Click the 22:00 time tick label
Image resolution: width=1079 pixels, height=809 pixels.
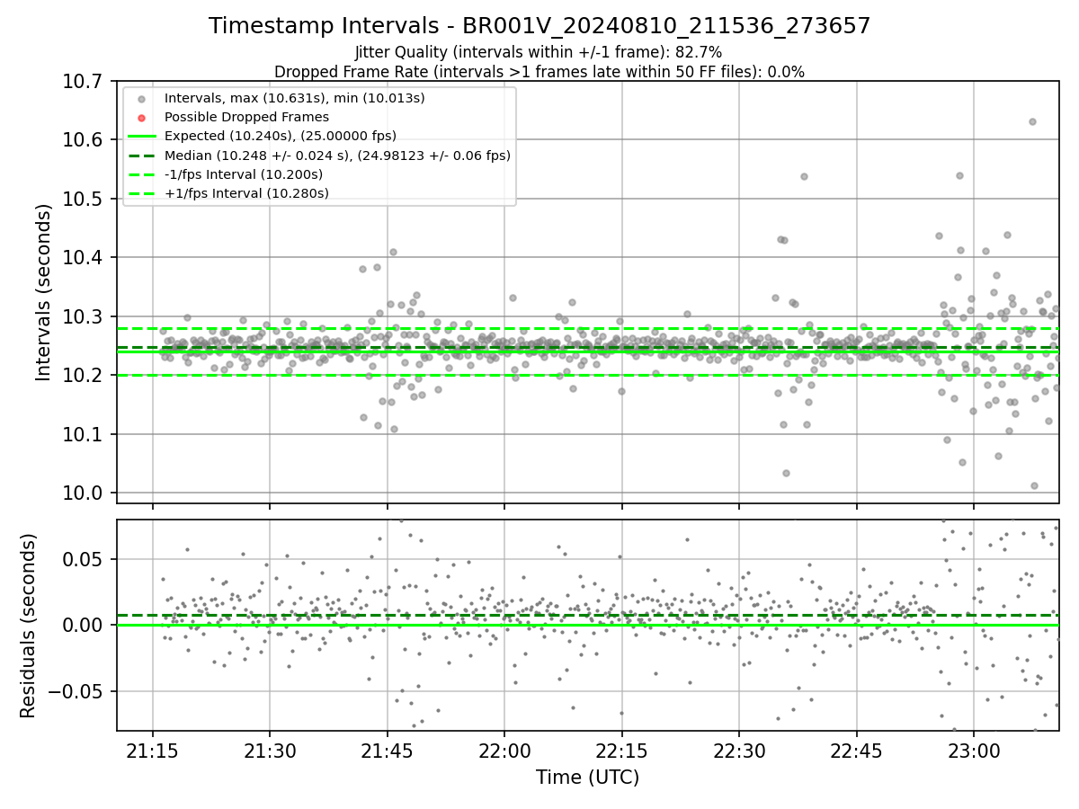coord(504,750)
